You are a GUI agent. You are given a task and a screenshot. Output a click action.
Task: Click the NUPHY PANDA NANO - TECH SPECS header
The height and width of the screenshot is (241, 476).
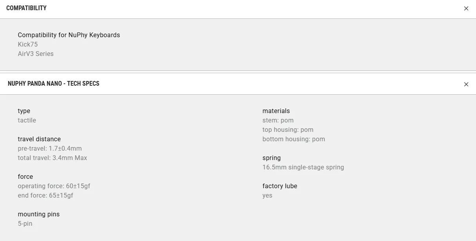pos(54,84)
